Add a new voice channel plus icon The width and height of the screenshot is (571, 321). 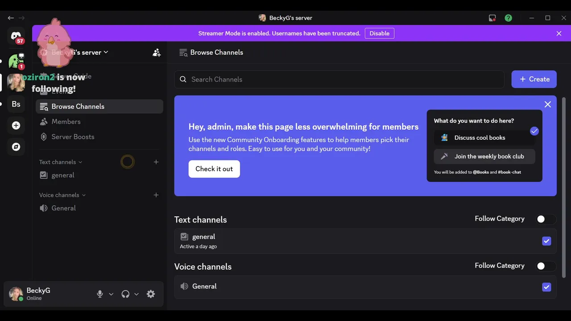tap(156, 195)
